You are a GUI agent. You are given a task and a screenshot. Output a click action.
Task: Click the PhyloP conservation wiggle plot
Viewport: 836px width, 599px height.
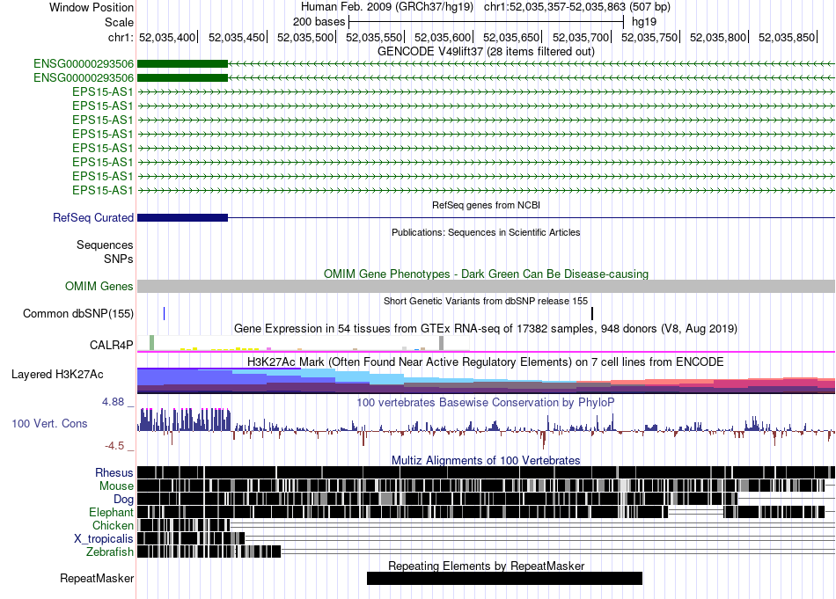click(x=486, y=428)
